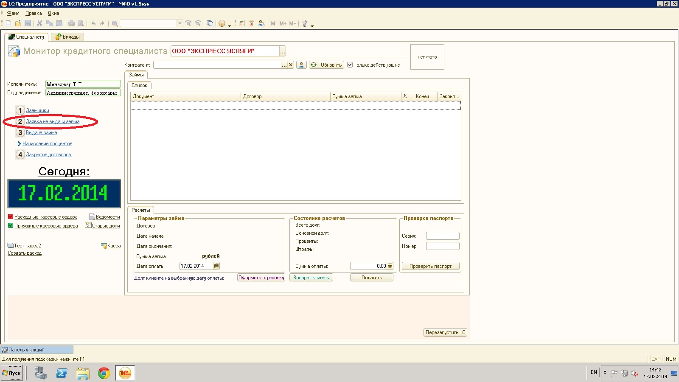Click the Find magnifier toolbar icon

pos(115,23)
